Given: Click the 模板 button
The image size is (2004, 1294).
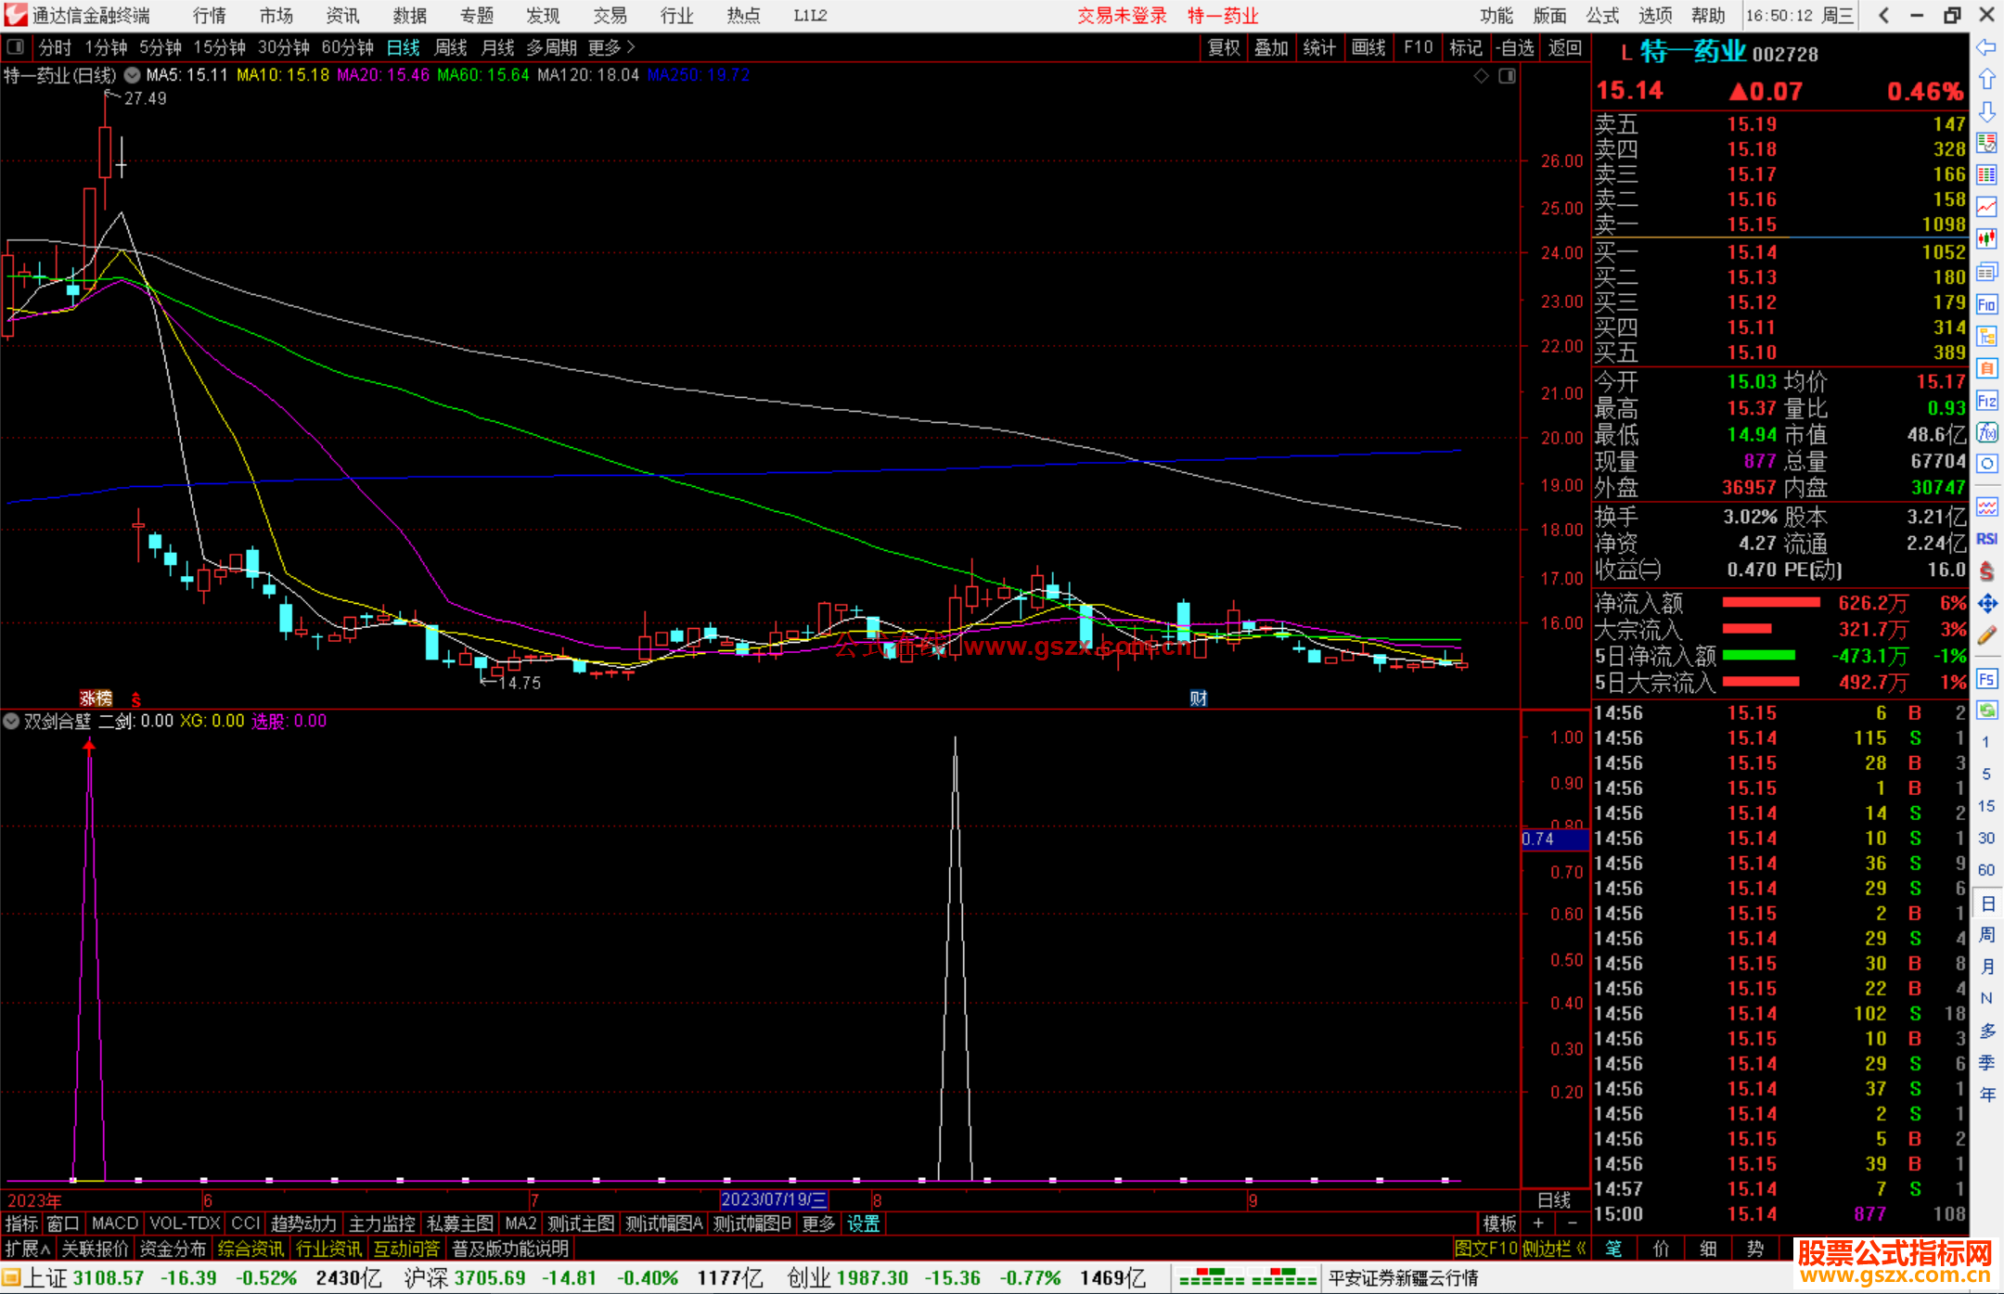Looking at the screenshot, I should 1499,1224.
